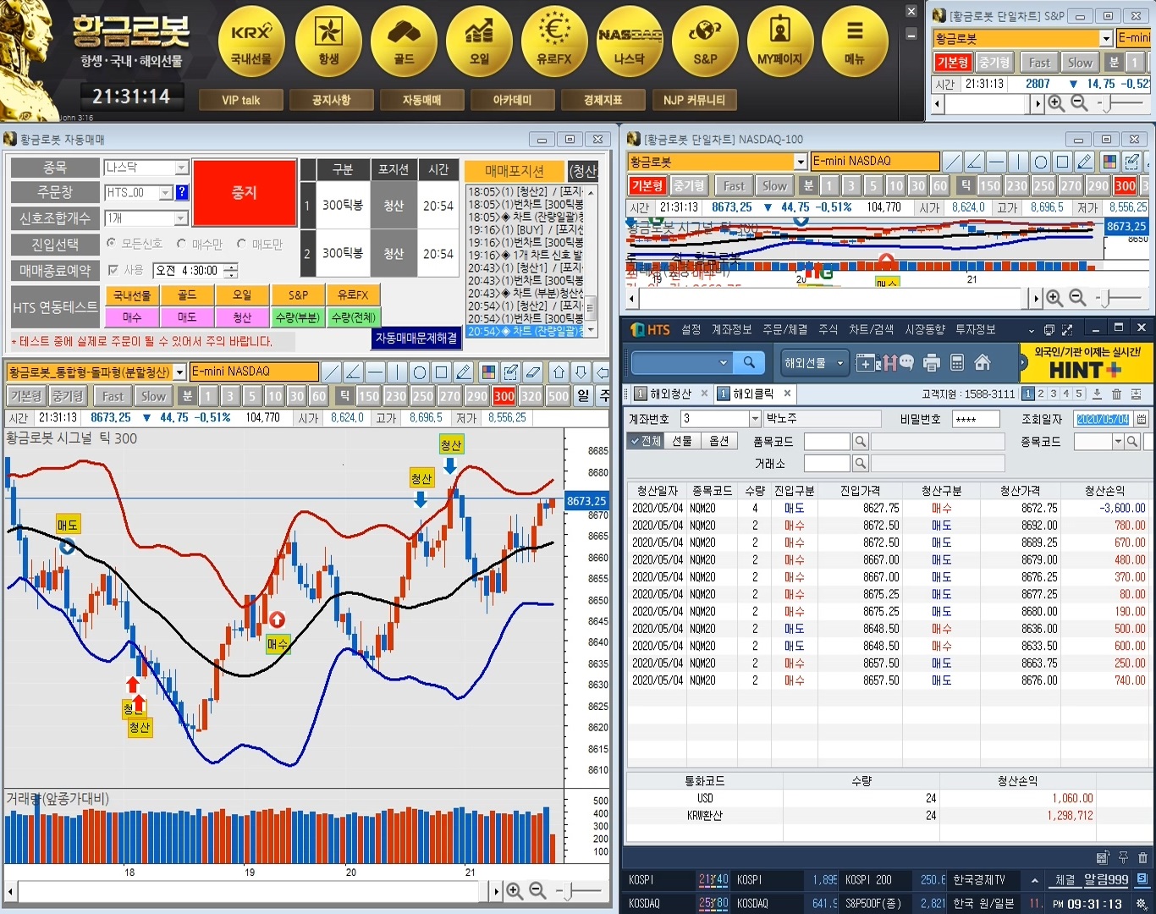Viewport: 1156px width, 914px height.
Task: Select the 매도만 radio button
Action: click(241, 244)
